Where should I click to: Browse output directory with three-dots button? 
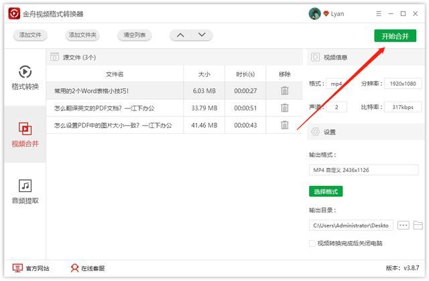(x=403, y=225)
